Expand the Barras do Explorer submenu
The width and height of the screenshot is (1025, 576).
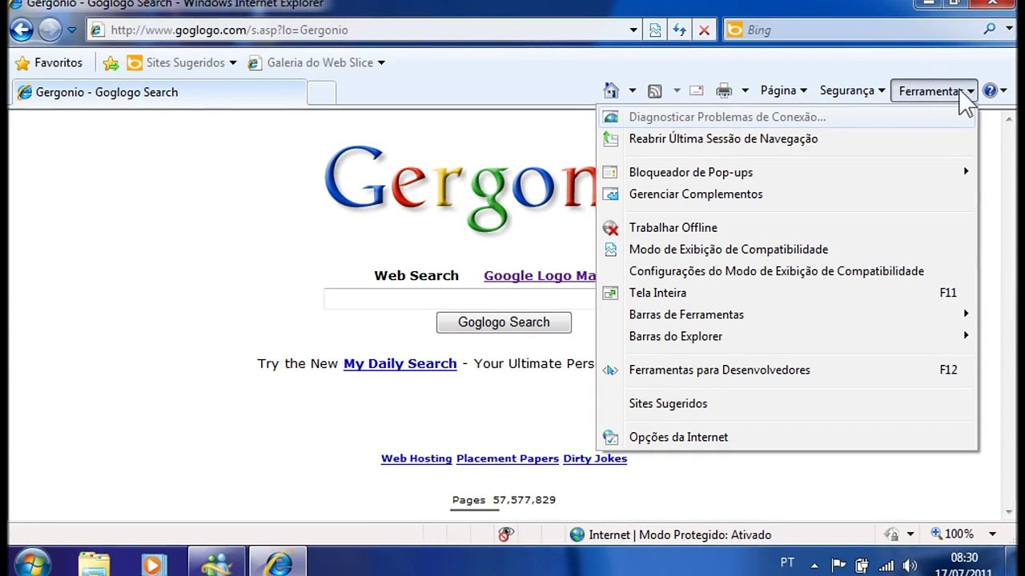pyautogui.click(x=966, y=335)
